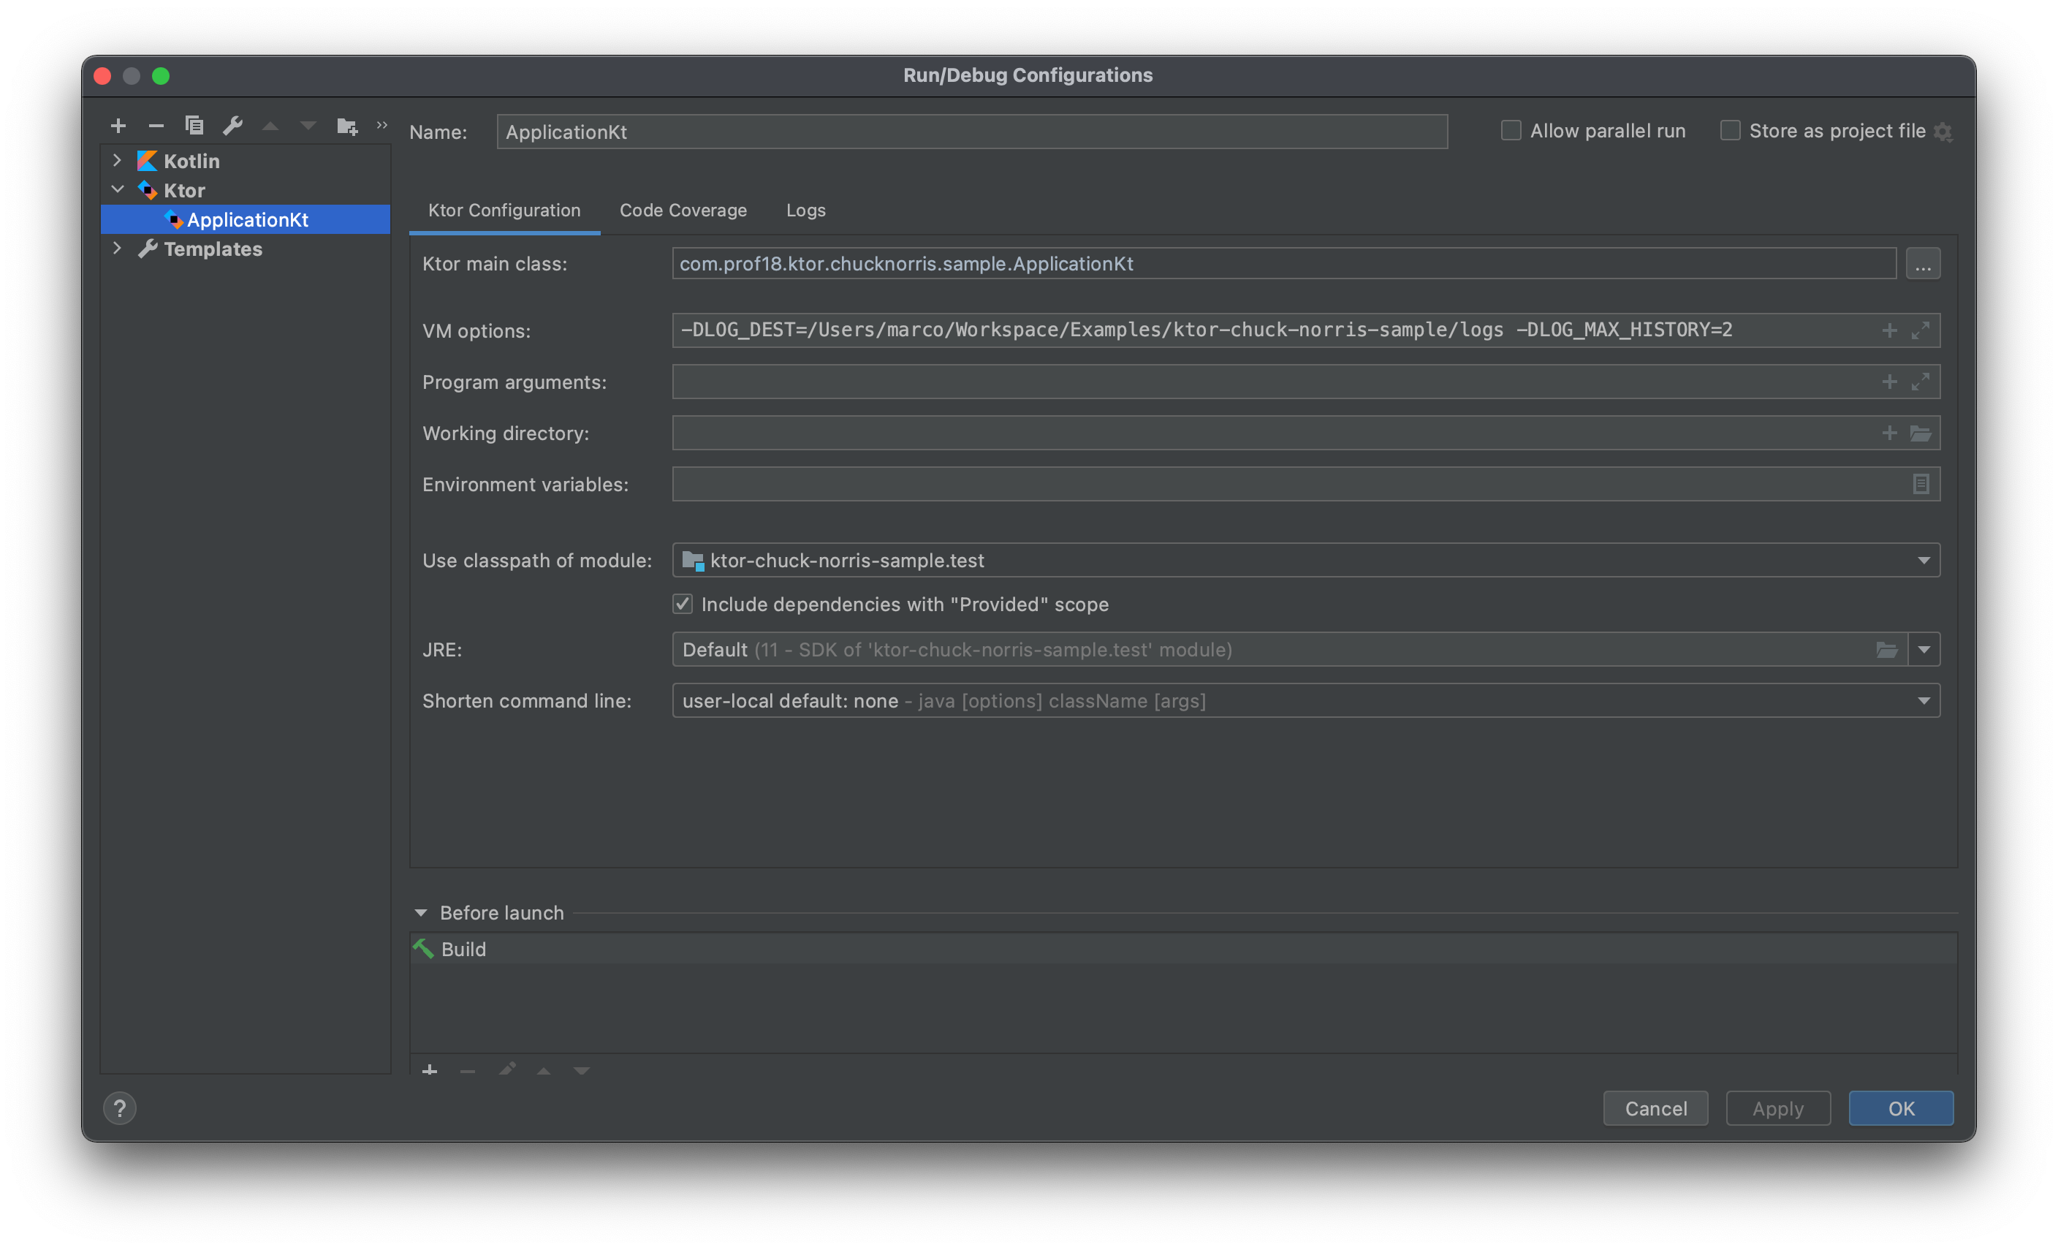Insert macro plus icon in Working directory
2058x1250 pixels.
click(x=1889, y=433)
